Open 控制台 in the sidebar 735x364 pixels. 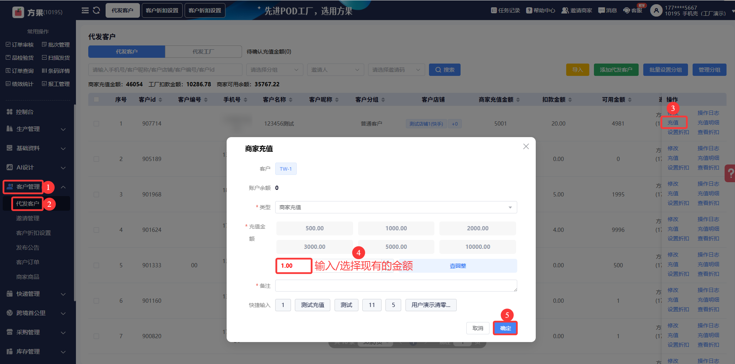click(x=25, y=112)
